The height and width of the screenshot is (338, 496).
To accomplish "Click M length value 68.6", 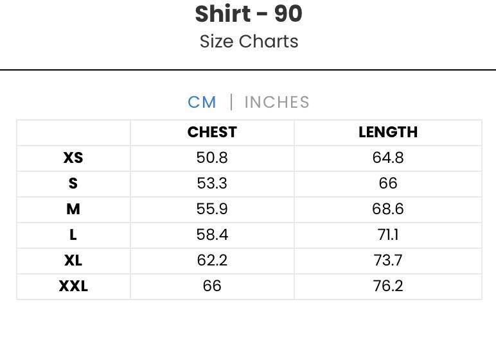I will 388,209.
